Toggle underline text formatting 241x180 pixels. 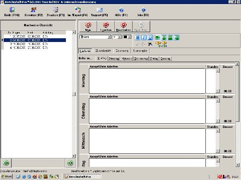tap(150, 37)
